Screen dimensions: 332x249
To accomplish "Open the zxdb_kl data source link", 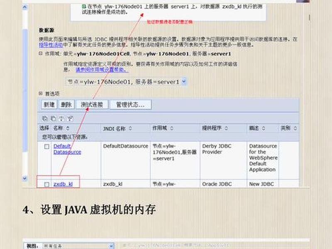I will pos(63,184).
